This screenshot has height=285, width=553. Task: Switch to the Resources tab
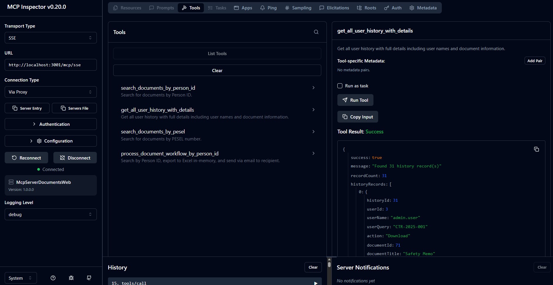127,8
